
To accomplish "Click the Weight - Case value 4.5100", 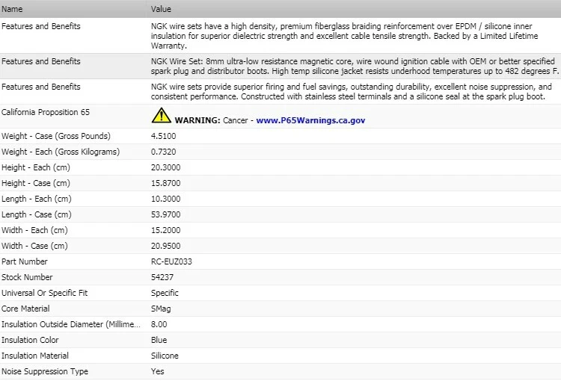I will tap(164, 136).
